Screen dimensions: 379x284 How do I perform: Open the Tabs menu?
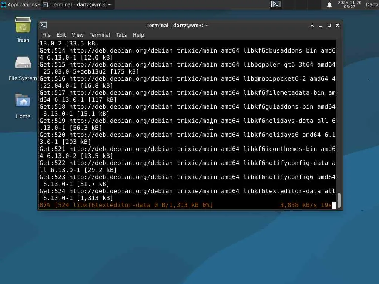coord(121,35)
